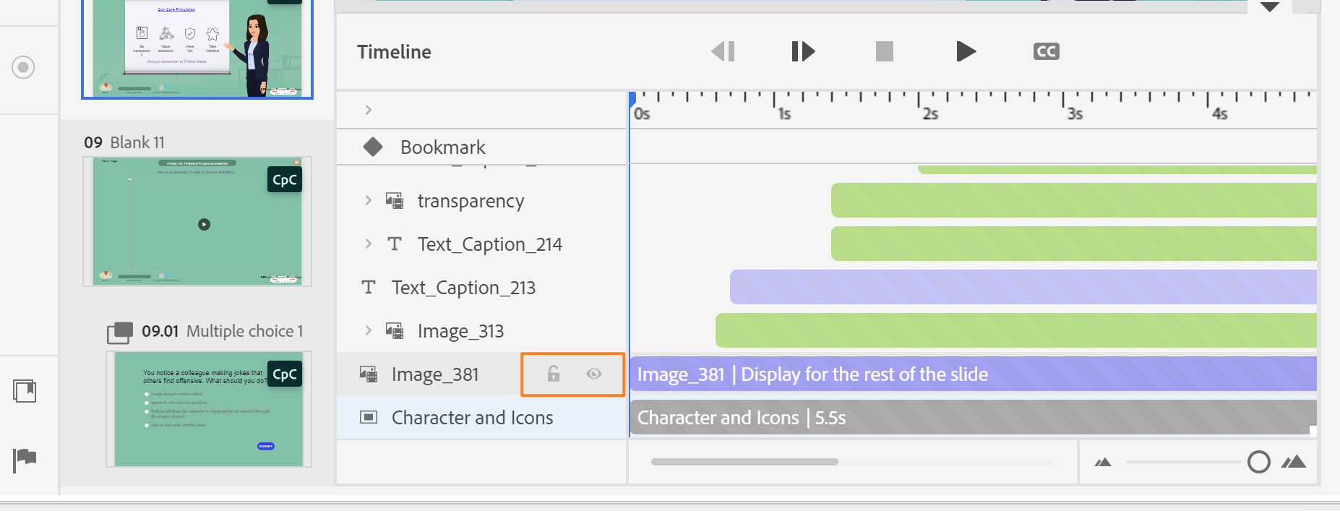
Task: Expand the Image_313 layer
Action: coord(369,330)
